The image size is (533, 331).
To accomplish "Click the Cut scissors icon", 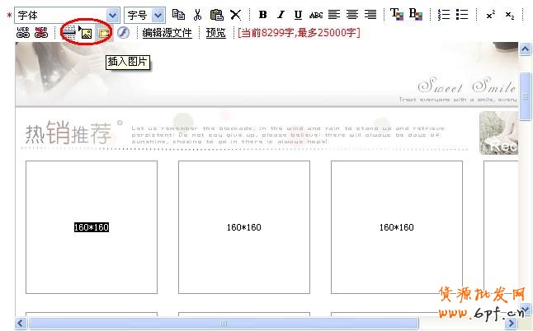I will (x=197, y=15).
